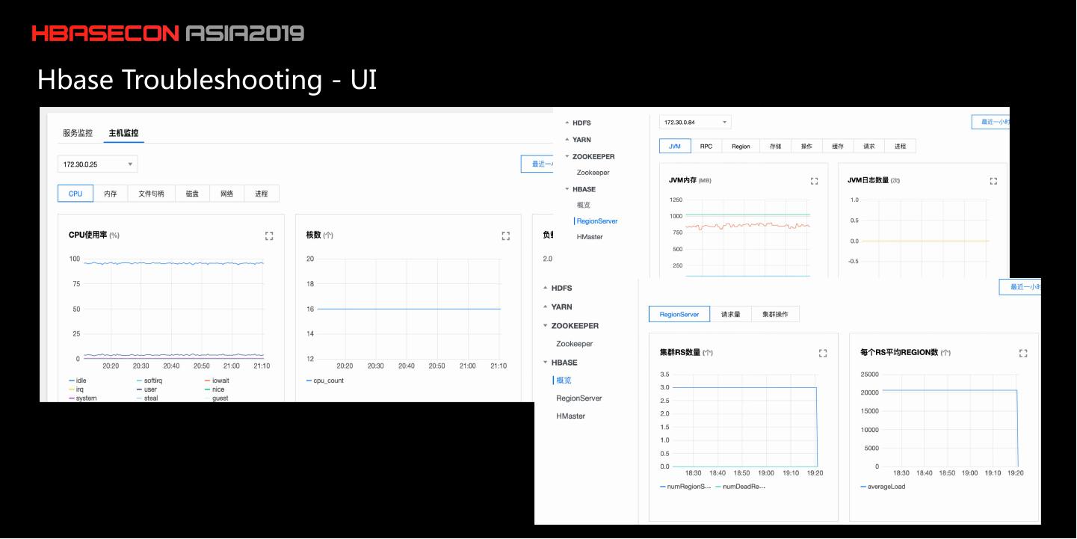
Task: Hide the user series in the legend
Action: tap(147, 389)
